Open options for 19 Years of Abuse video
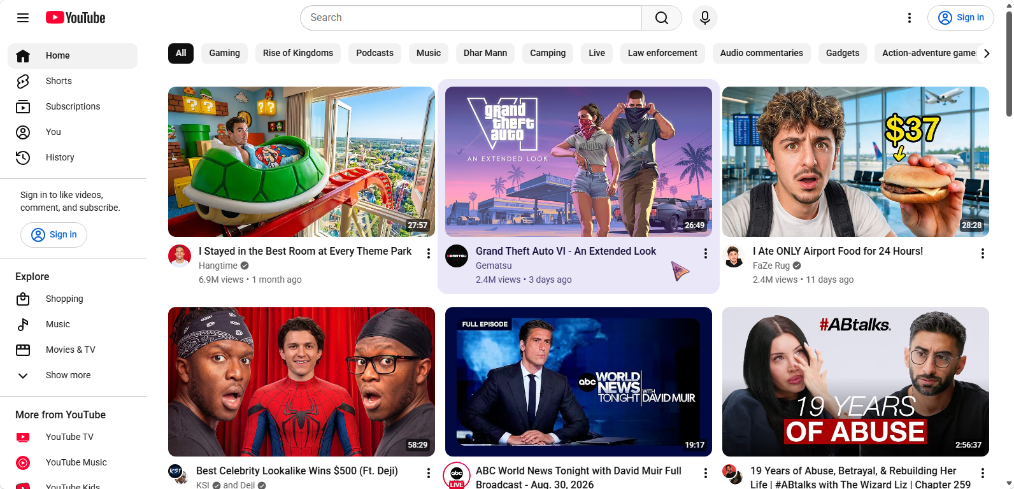 983,473
